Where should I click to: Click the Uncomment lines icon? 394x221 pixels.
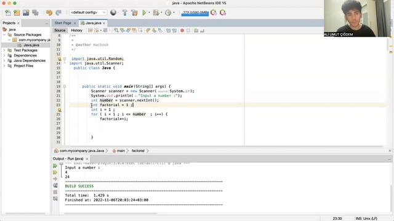pos(202,30)
